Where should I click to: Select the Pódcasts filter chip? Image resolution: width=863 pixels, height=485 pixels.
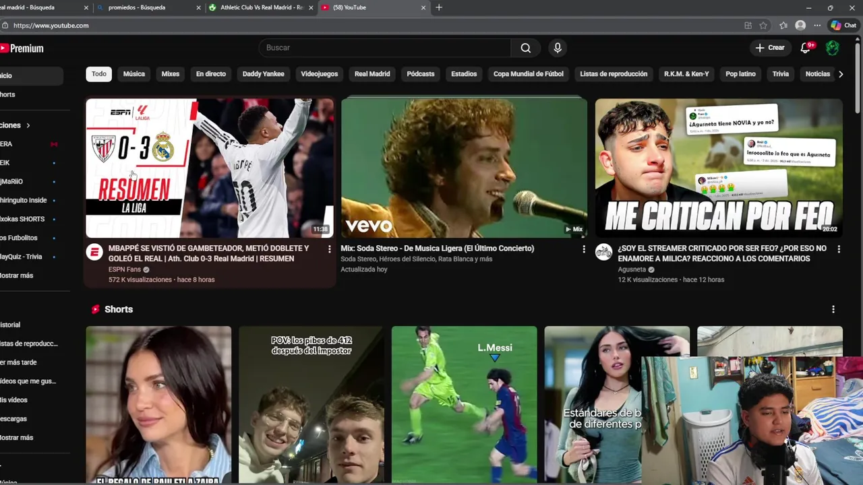(x=421, y=74)
